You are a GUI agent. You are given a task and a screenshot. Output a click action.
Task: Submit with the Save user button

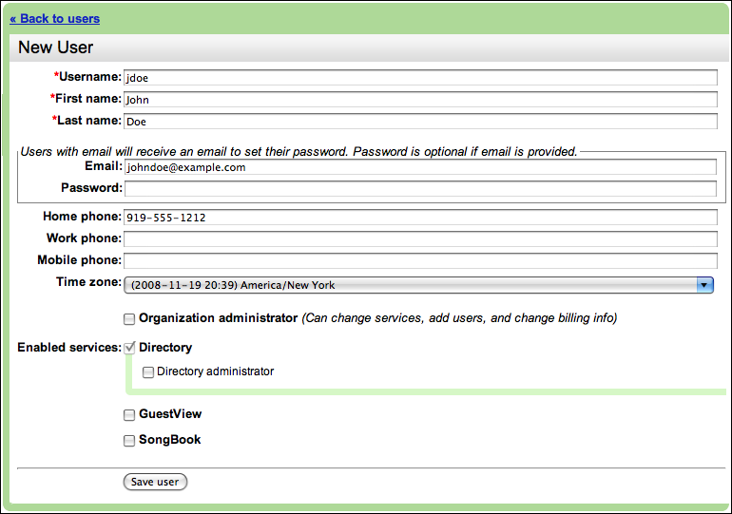tap(155, 482)
